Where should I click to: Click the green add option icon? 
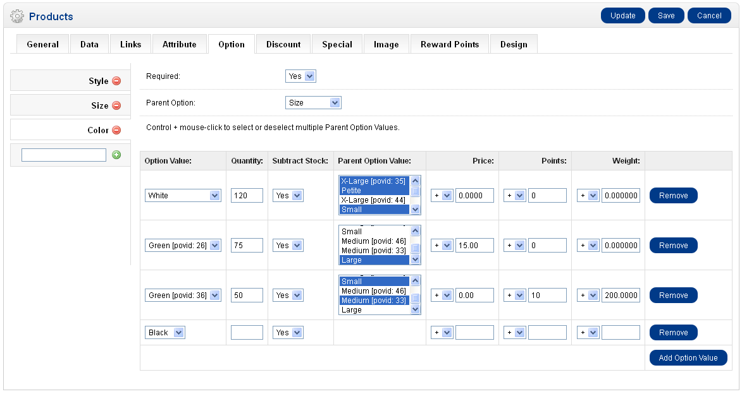point(116,155)
